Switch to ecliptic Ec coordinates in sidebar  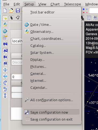[5, 57]
